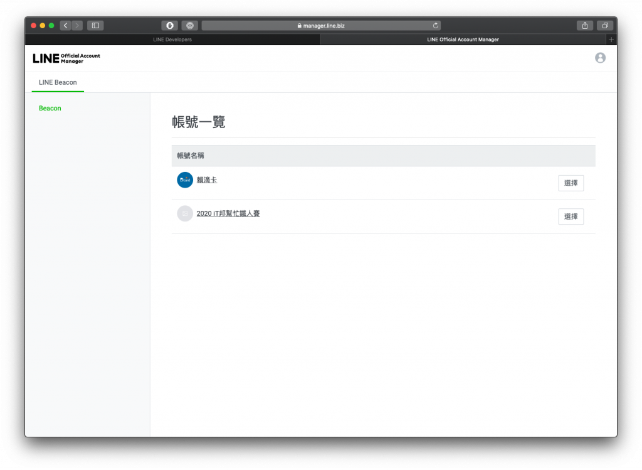Click the 2020 iT邦幫忙鐵人賽 placeholder avatar
This screenshot has height=470, width=642.
click(185, 213)
